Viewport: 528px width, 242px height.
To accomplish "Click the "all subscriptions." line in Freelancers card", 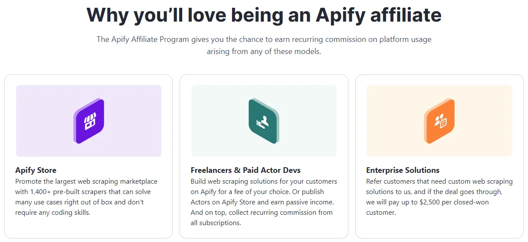I will (x=216, y=223).
